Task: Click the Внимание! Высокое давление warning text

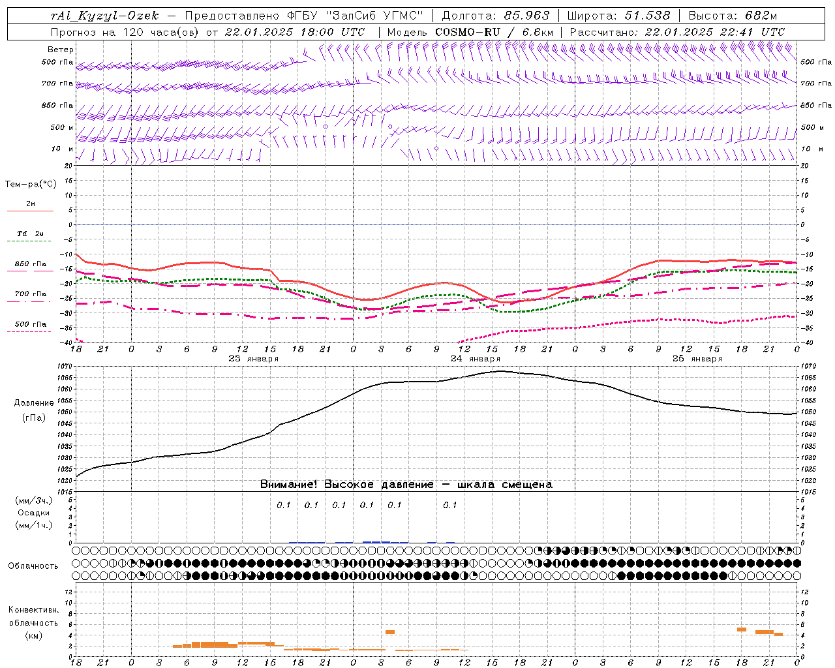Action: point(406,485)
